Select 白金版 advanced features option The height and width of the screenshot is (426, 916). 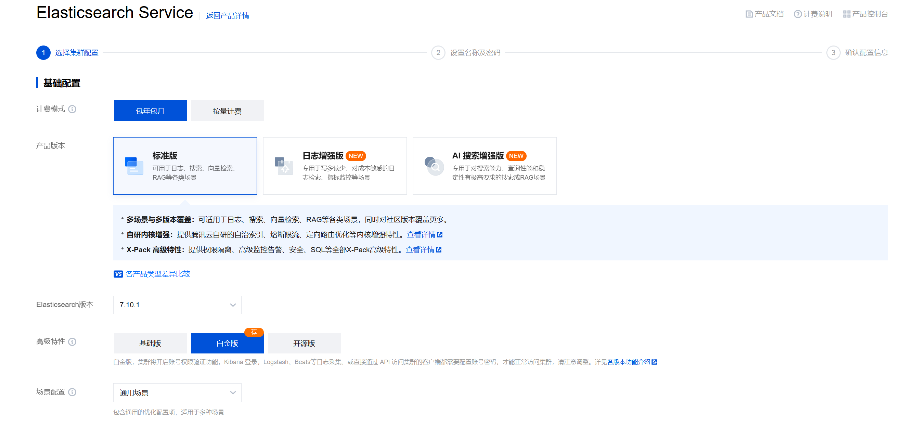tap(227, 343)
